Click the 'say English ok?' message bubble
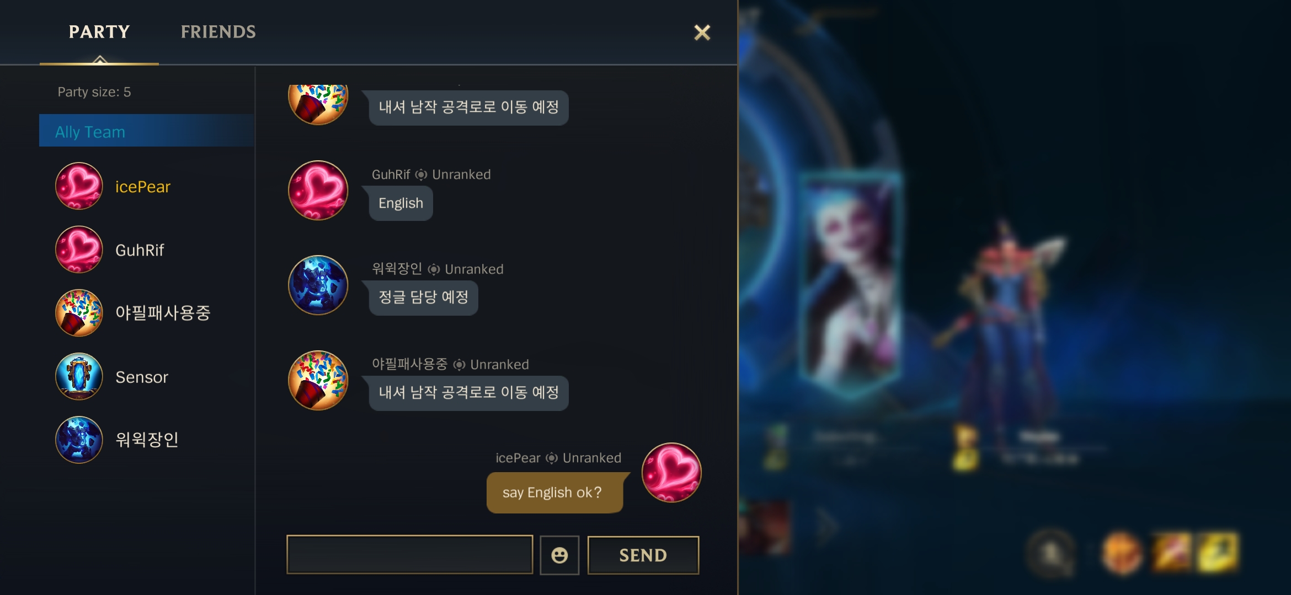 [555, 493]
